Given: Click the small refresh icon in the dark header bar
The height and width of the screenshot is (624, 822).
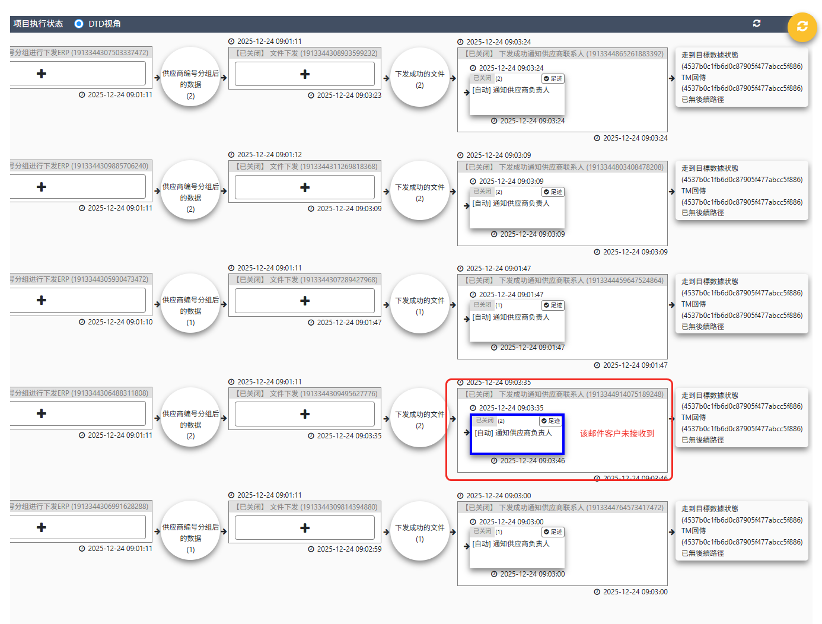Looking at the screenshot, I should [x=756, y=23].
